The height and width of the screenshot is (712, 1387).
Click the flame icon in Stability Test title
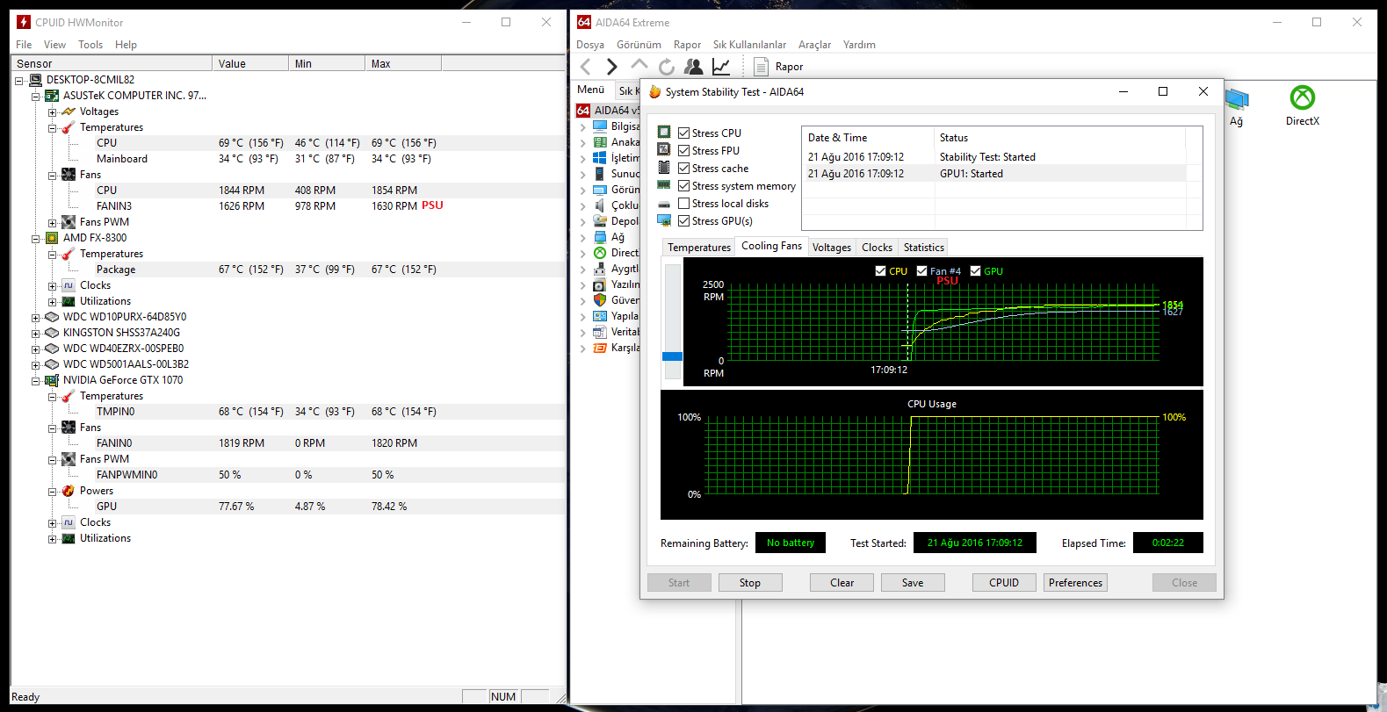[x=654, y=91]
